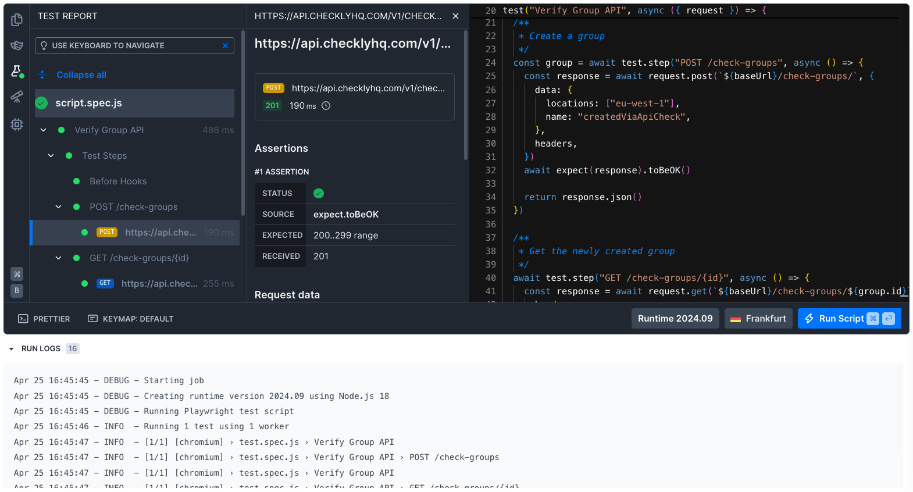
Task: Collapse the Verify Group API node
Action: click(x=44, y=130)
